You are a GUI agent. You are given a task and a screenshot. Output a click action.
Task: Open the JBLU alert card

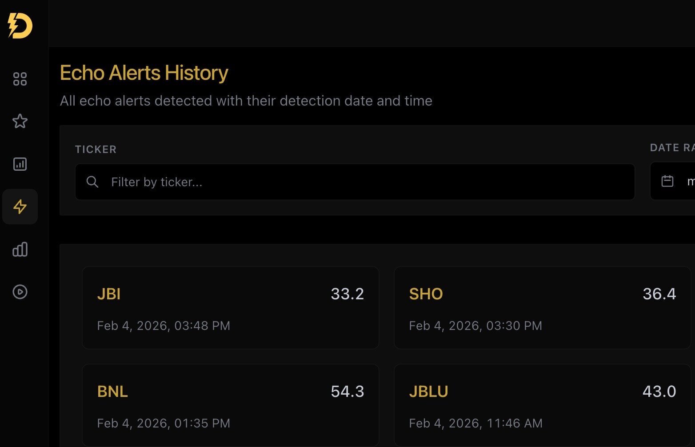542,405
